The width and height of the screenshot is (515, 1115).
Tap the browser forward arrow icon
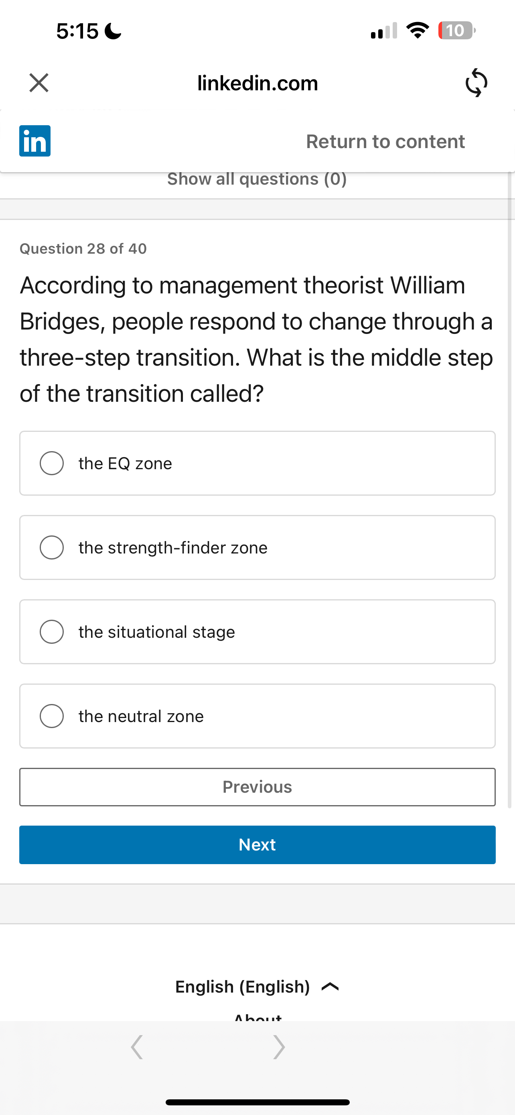tap(279, 1047)
